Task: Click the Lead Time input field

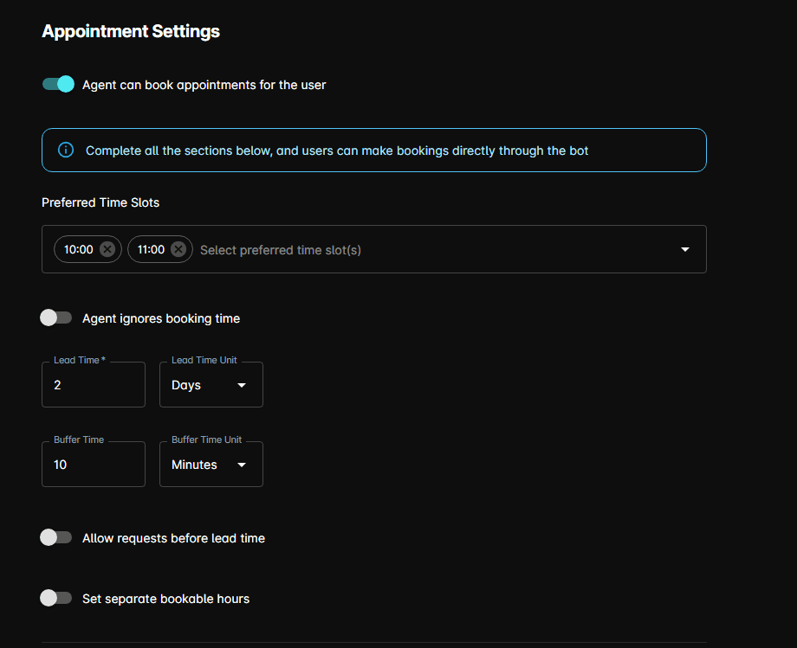Action: pyautogui.click(x=94, y=385)
